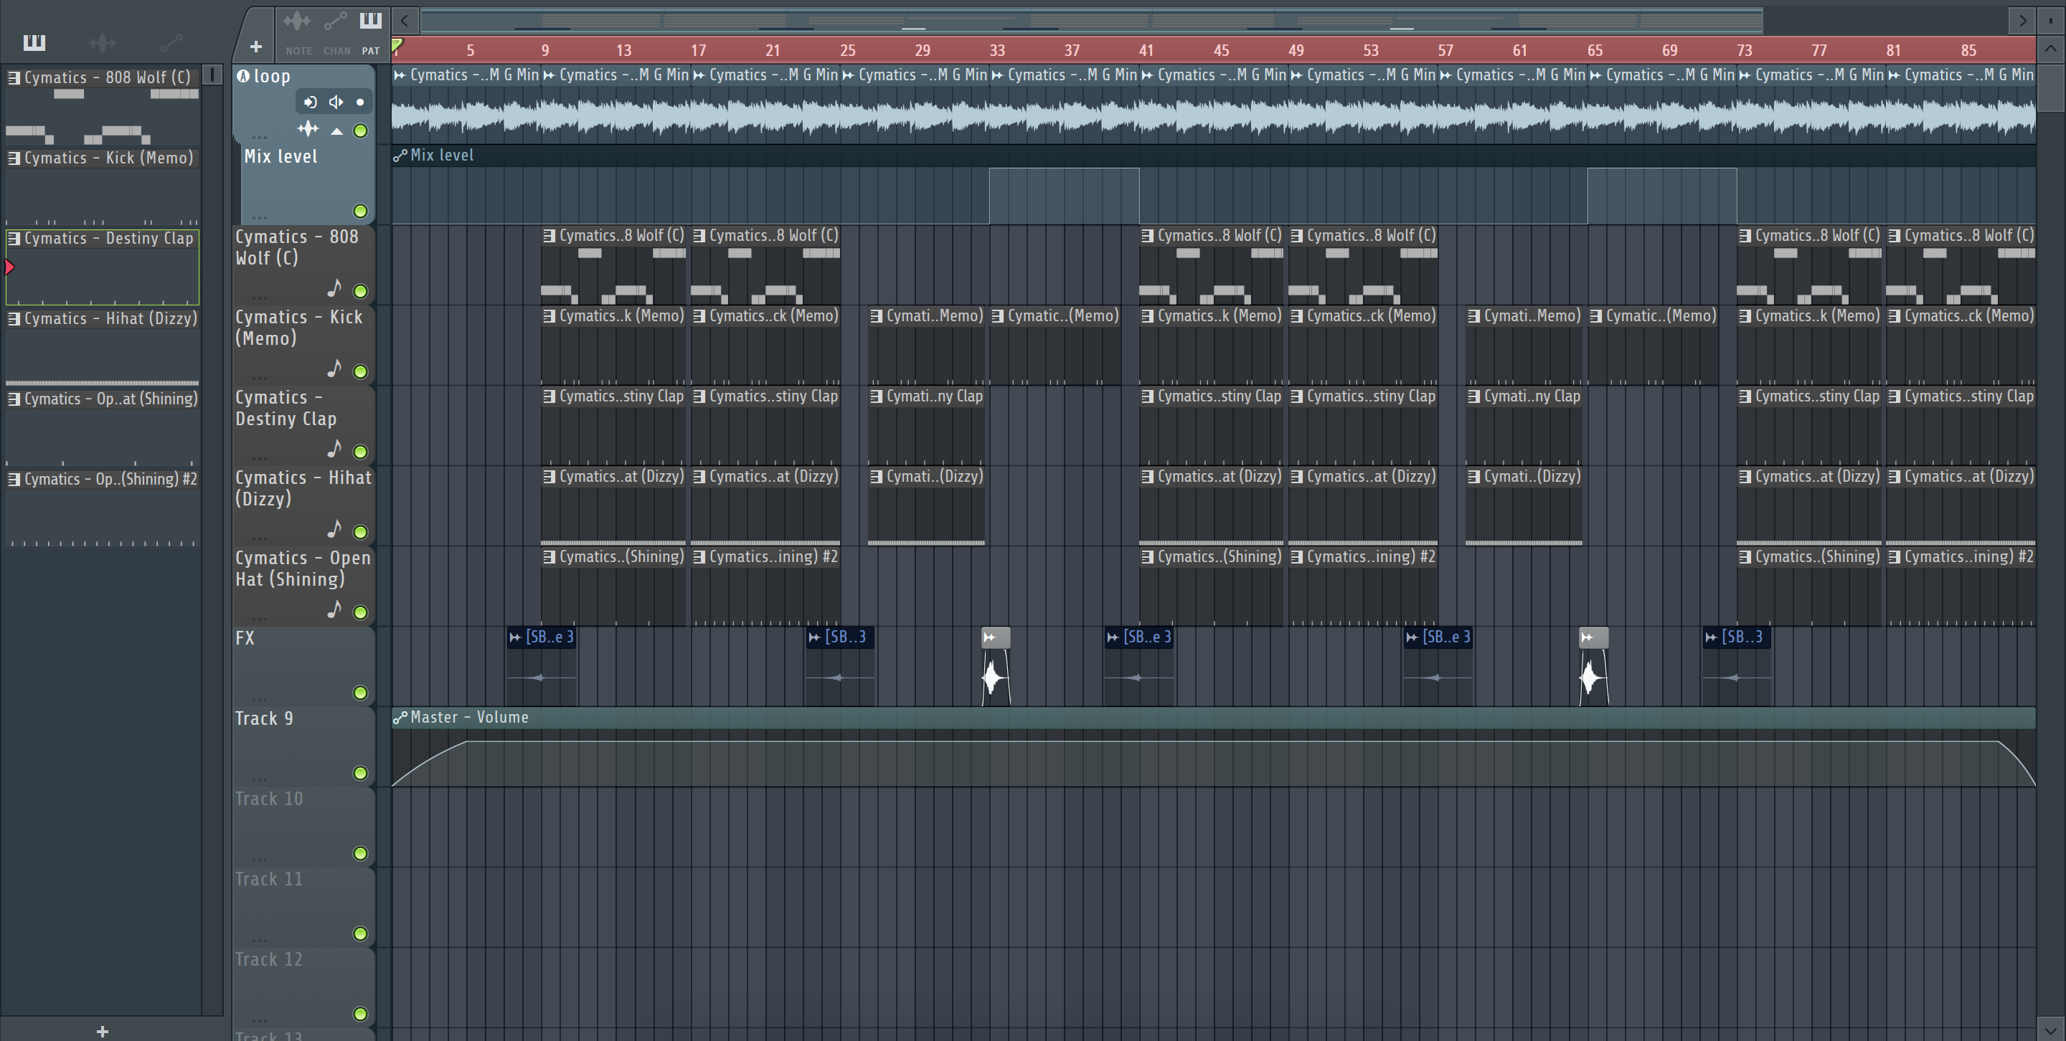Image resolution: width=2066 pixels, height=1041 pixels.
Task: Open first loop audio clip menu icon
Action: click(x=400, y=75)
